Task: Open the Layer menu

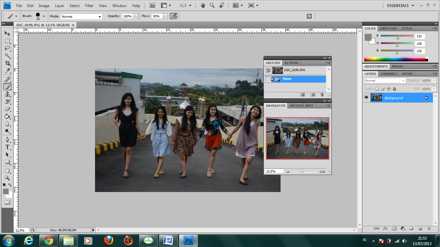Action: click(x=60, y=6)
